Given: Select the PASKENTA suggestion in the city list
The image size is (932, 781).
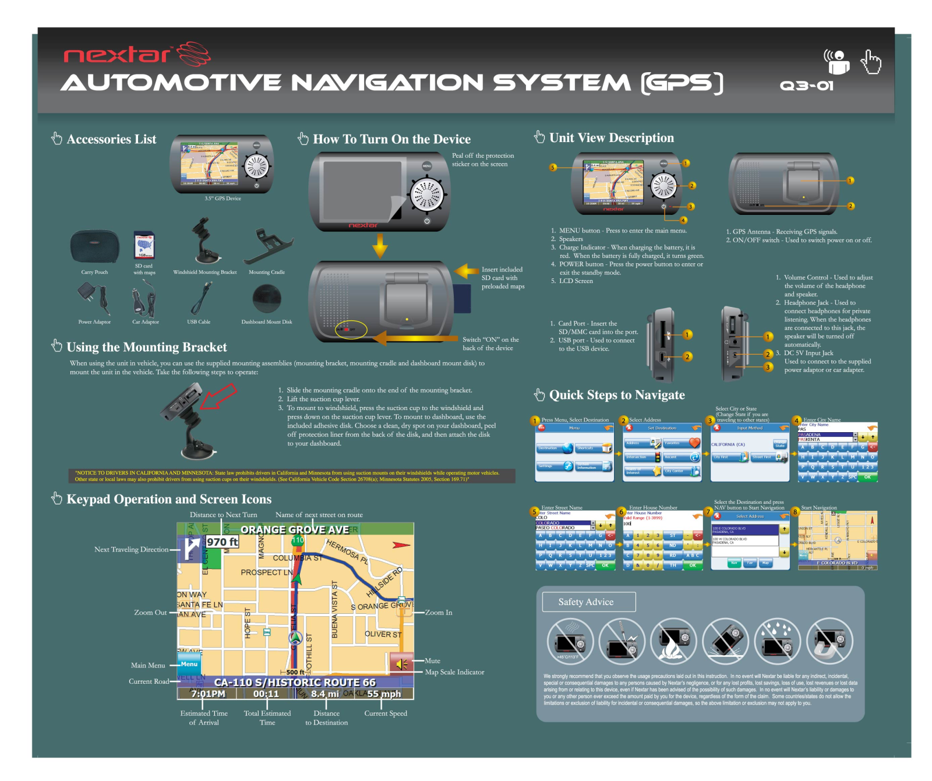Looking at the screenshot, I should point(827,440).
